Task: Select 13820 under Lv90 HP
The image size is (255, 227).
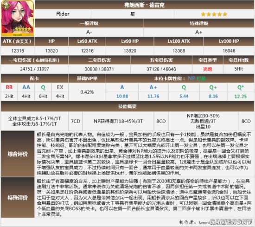Action: point(130,51)
